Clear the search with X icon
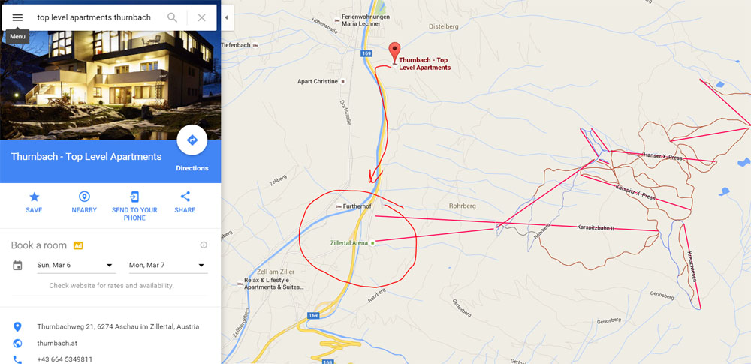This screenshot has width=751, height=364. tap(201, 18)
